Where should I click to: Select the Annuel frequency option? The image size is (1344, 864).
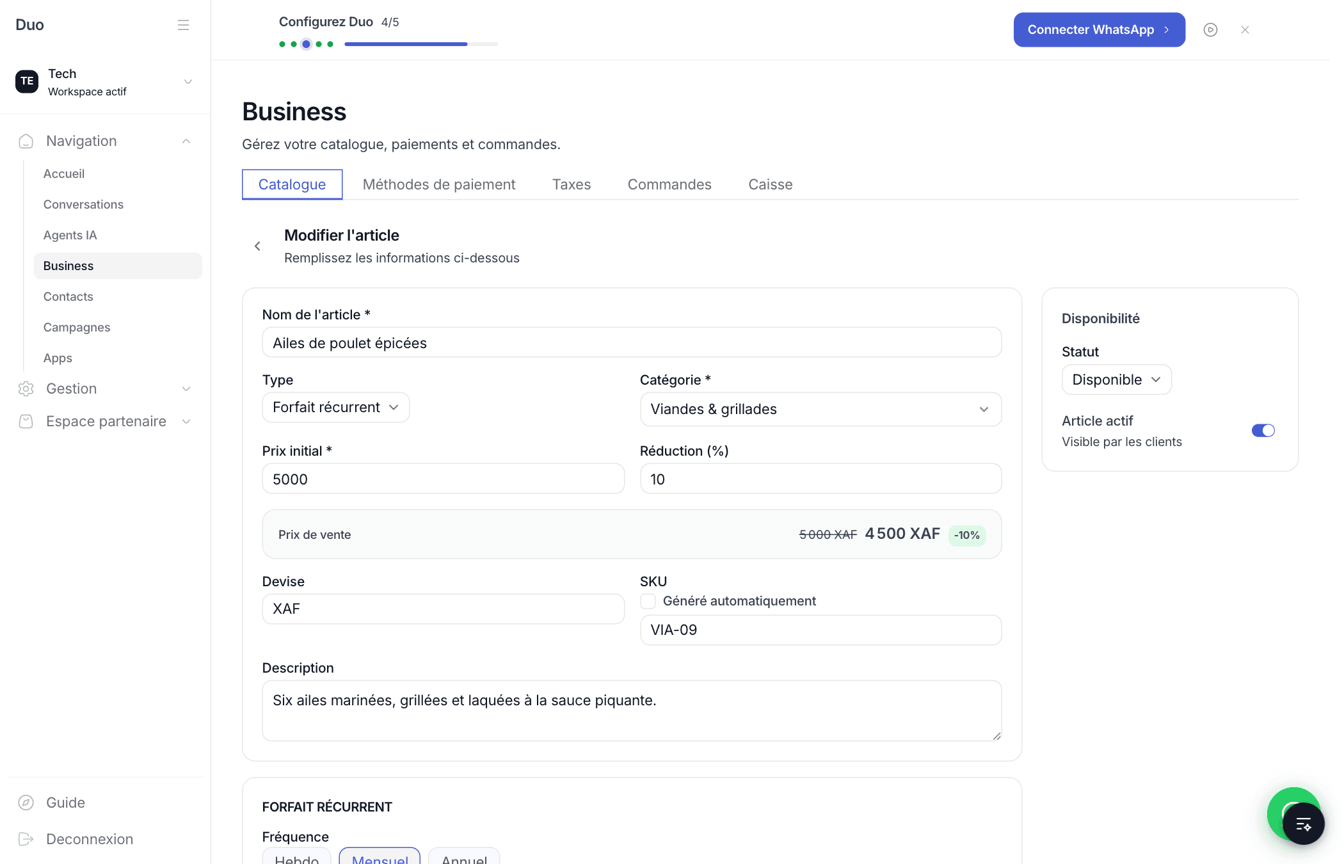point(464,856)
